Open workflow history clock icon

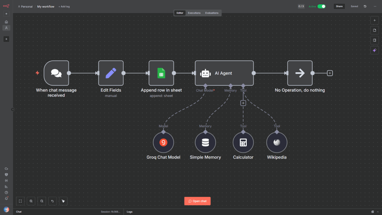coord(365,6)
